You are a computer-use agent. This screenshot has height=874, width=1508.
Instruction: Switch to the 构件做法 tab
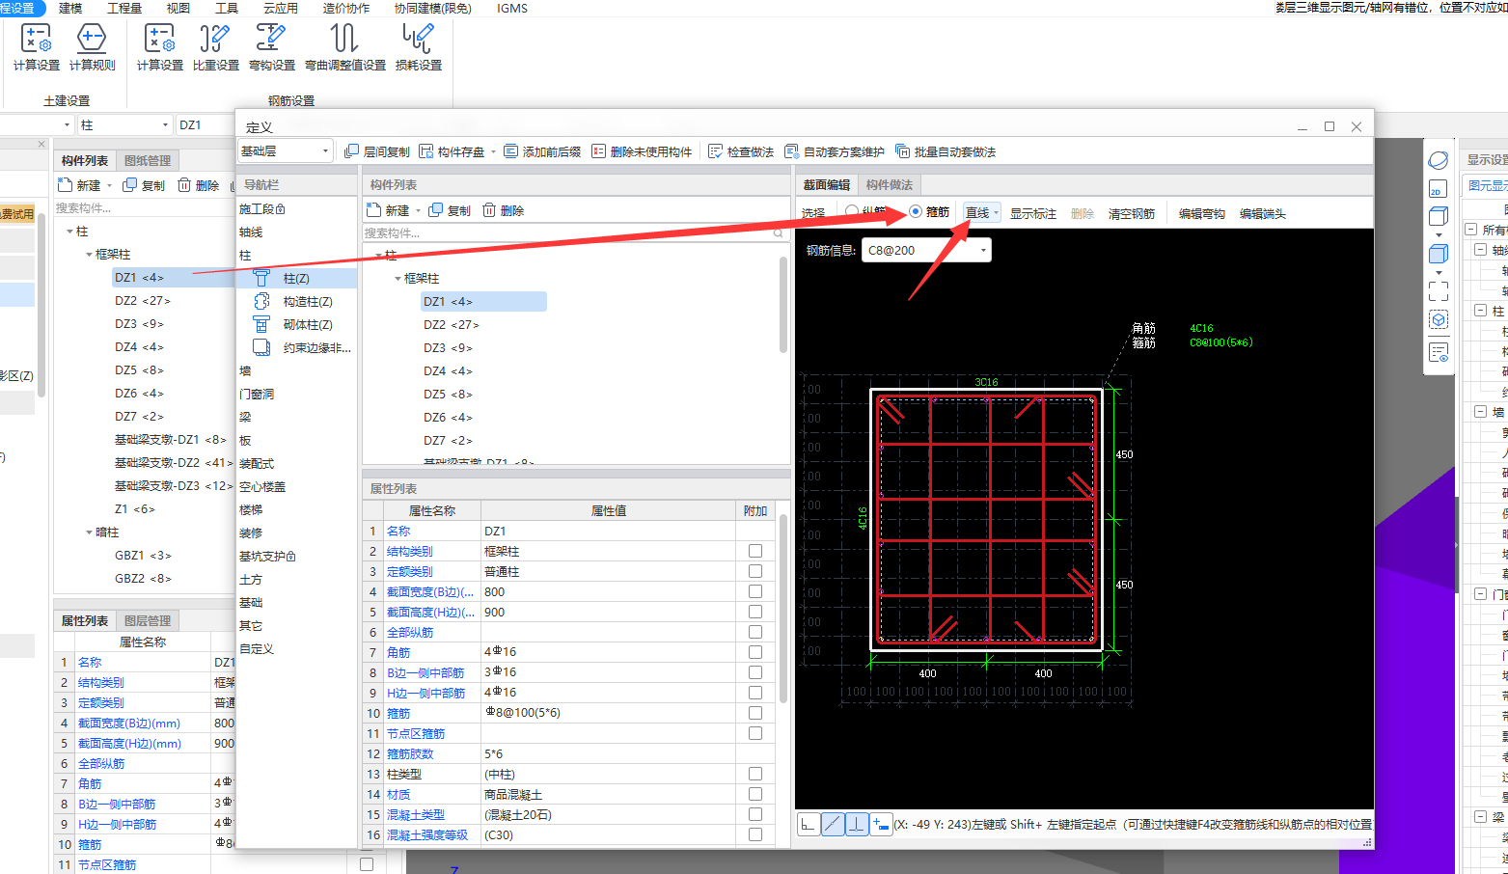[889, 184]
